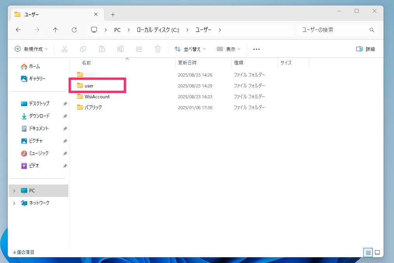Toggle the 詳細 details pane
The image size is (394, 263).
coord(366,49)
